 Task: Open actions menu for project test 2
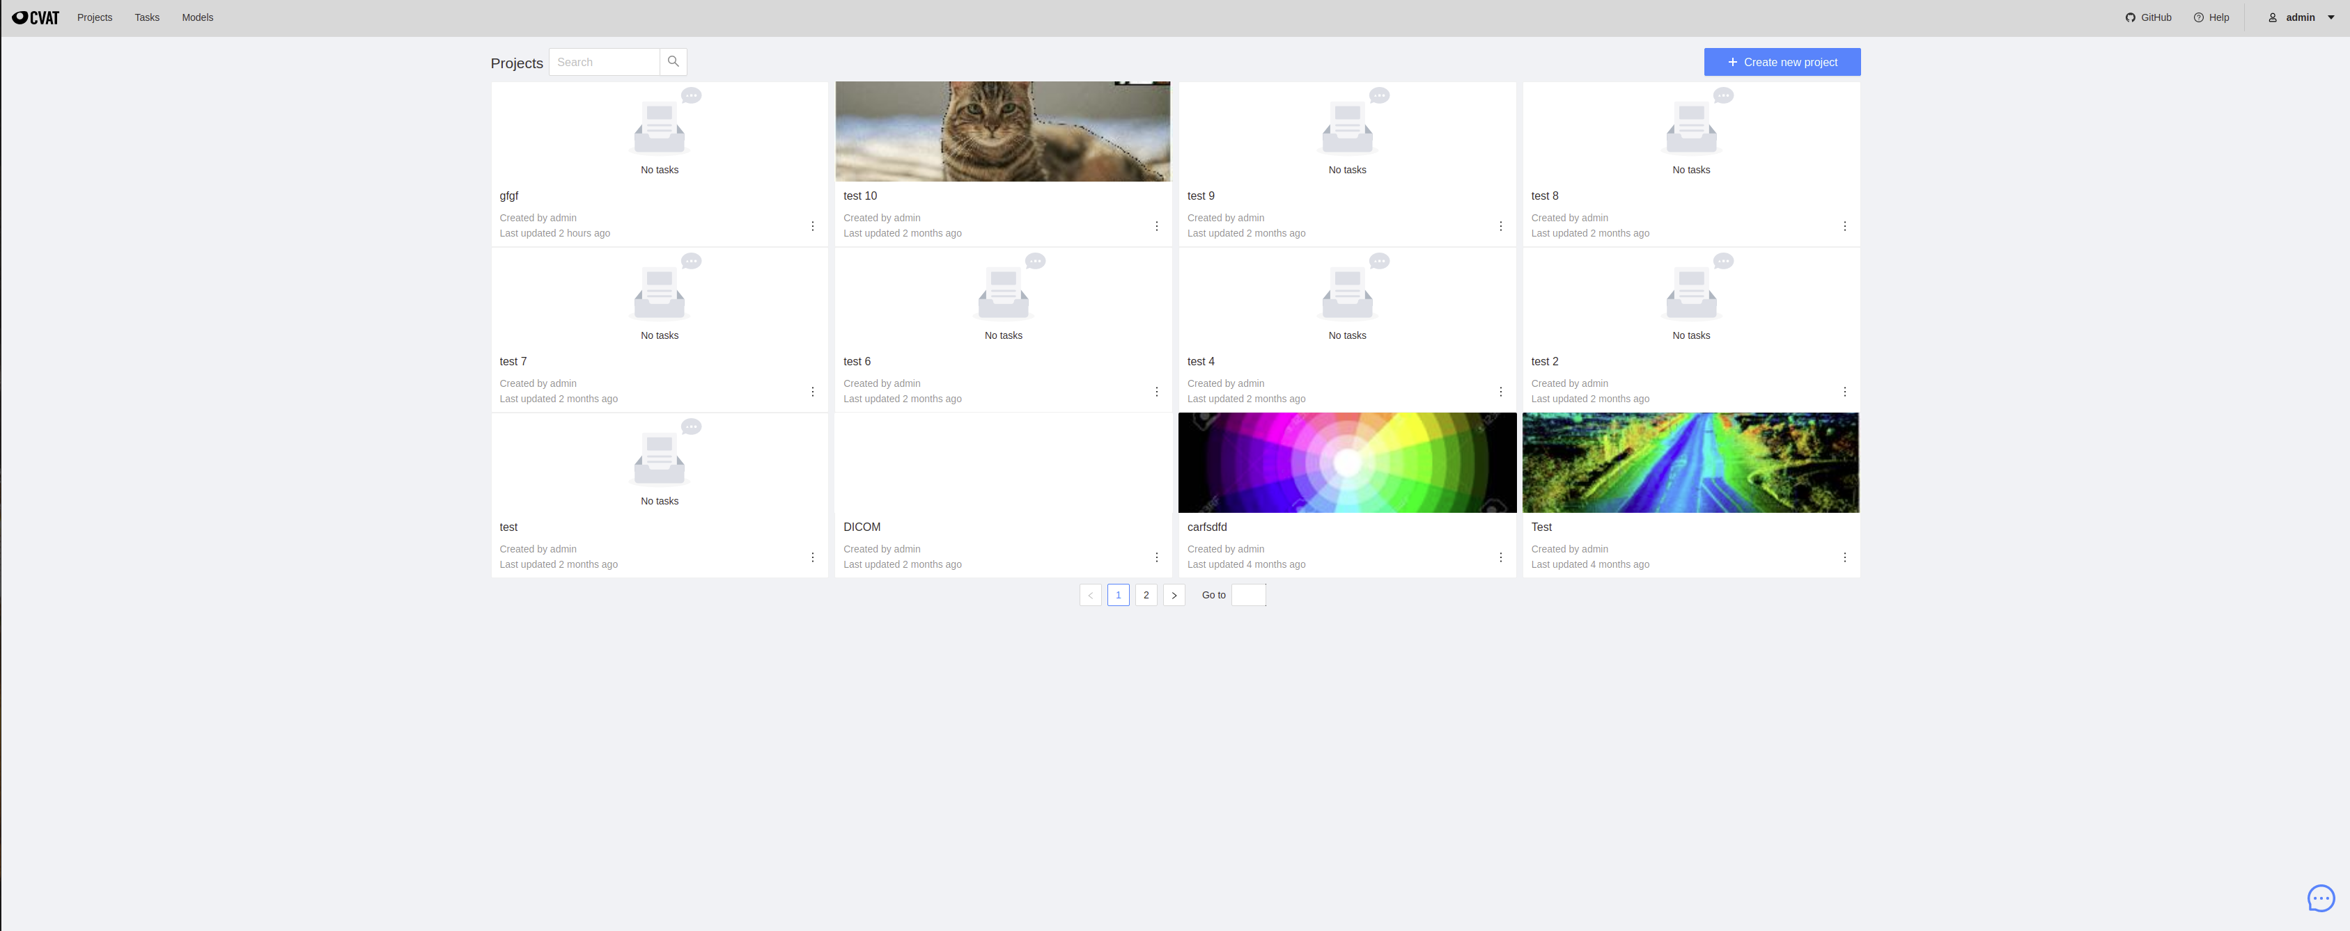click(x=1844, y=392)
